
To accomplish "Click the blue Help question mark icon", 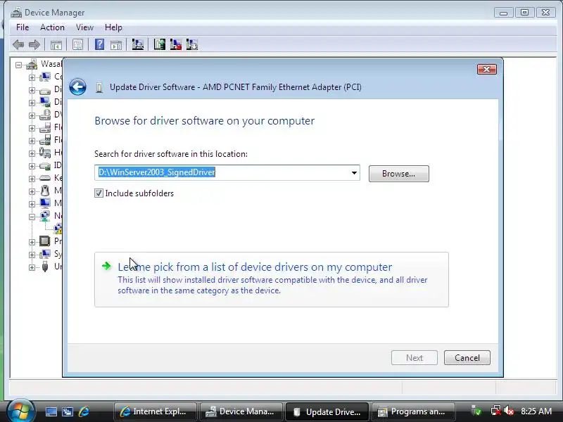I will coord(99,44).
